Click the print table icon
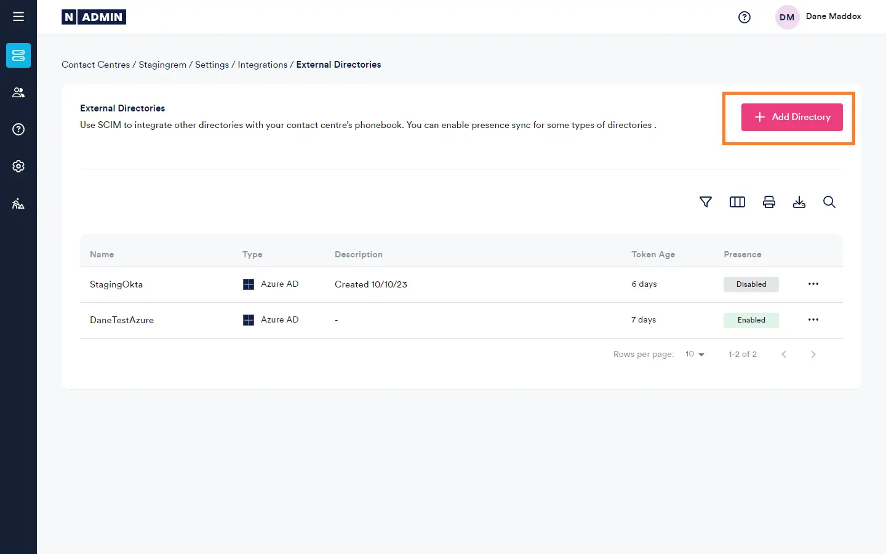The height and width of the screenshot is (554, 886). tap(768, 202)
